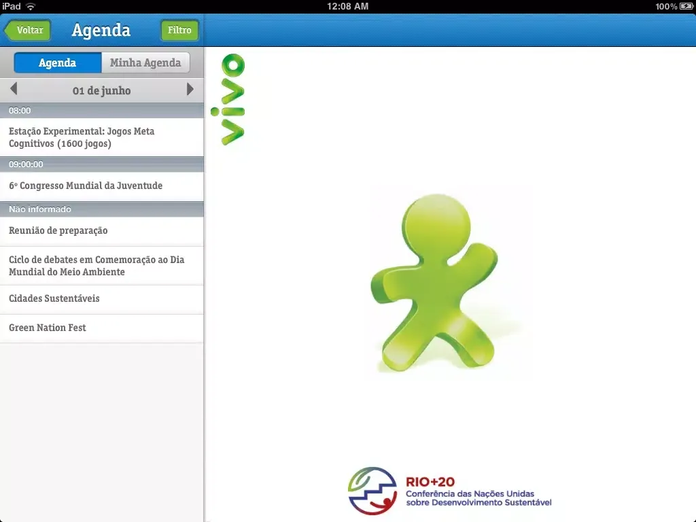The height and width of the screenshot is (522, 696).
Task: Switch to the Minha Agenda tab
Action: tap(145, 63)
